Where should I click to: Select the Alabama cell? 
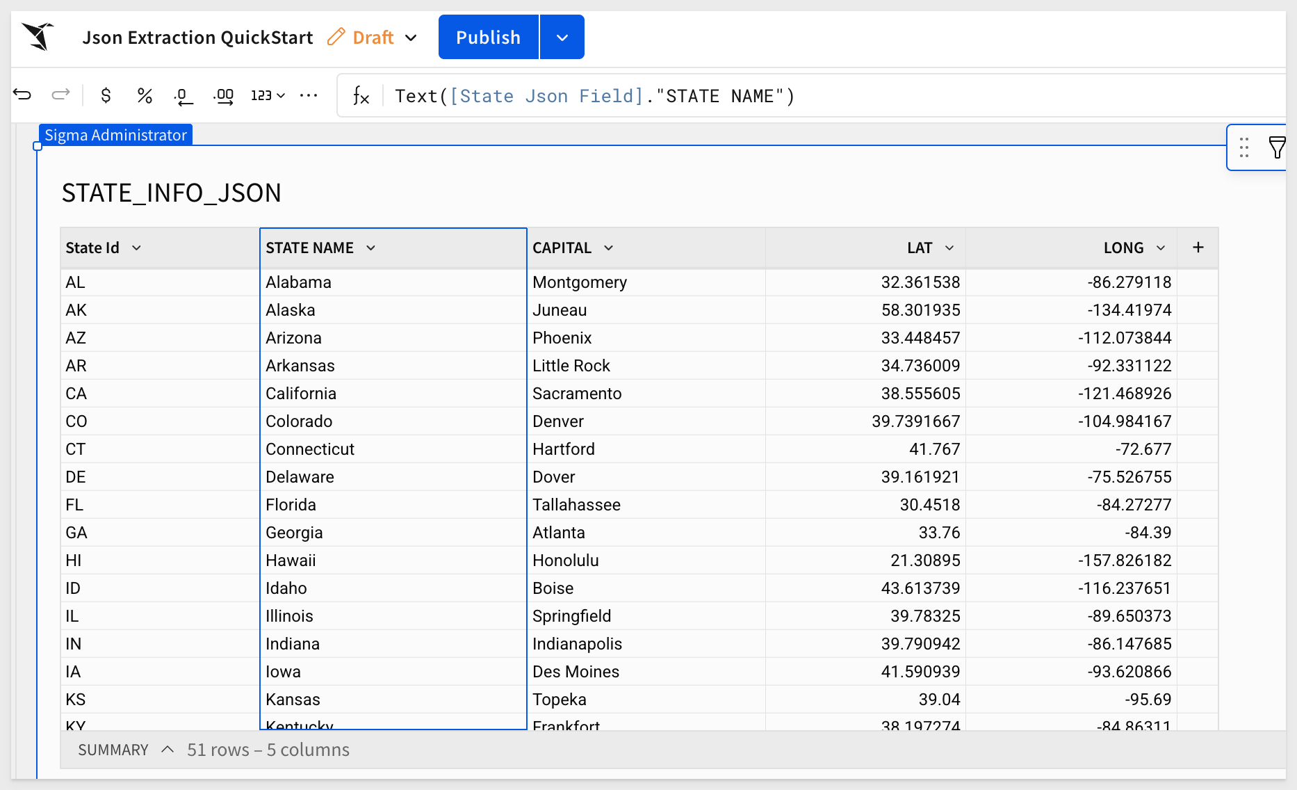point(393,282)
